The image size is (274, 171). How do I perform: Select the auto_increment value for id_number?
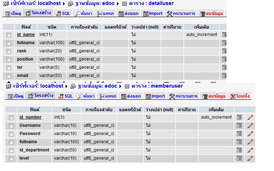216,117
